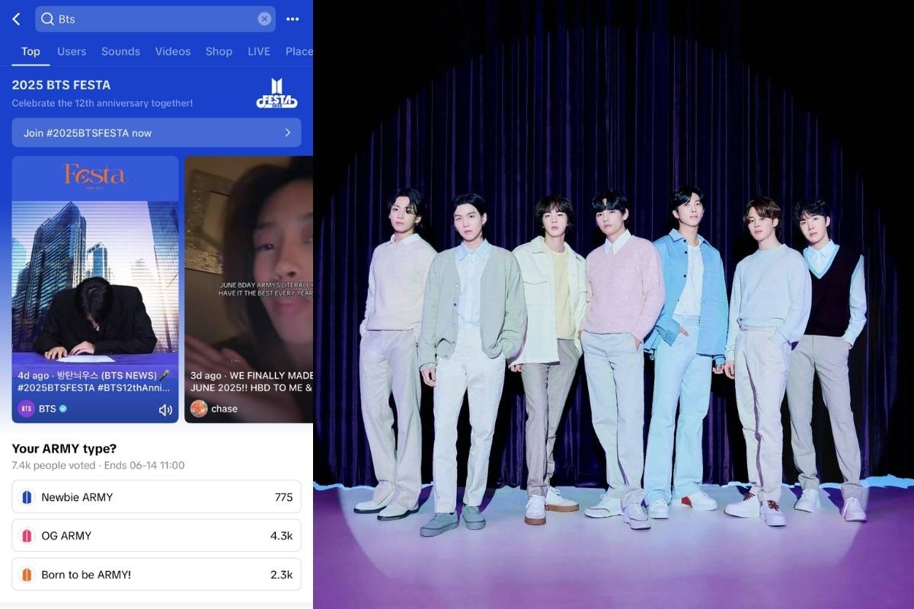The height and width of the screenshot is (609, 914).
Task: Open the Festa video thumbnail by BTS
Action: (x=95, y=274)
